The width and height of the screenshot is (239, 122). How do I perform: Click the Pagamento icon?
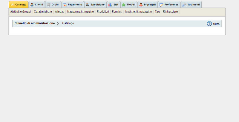pos(65,5)
